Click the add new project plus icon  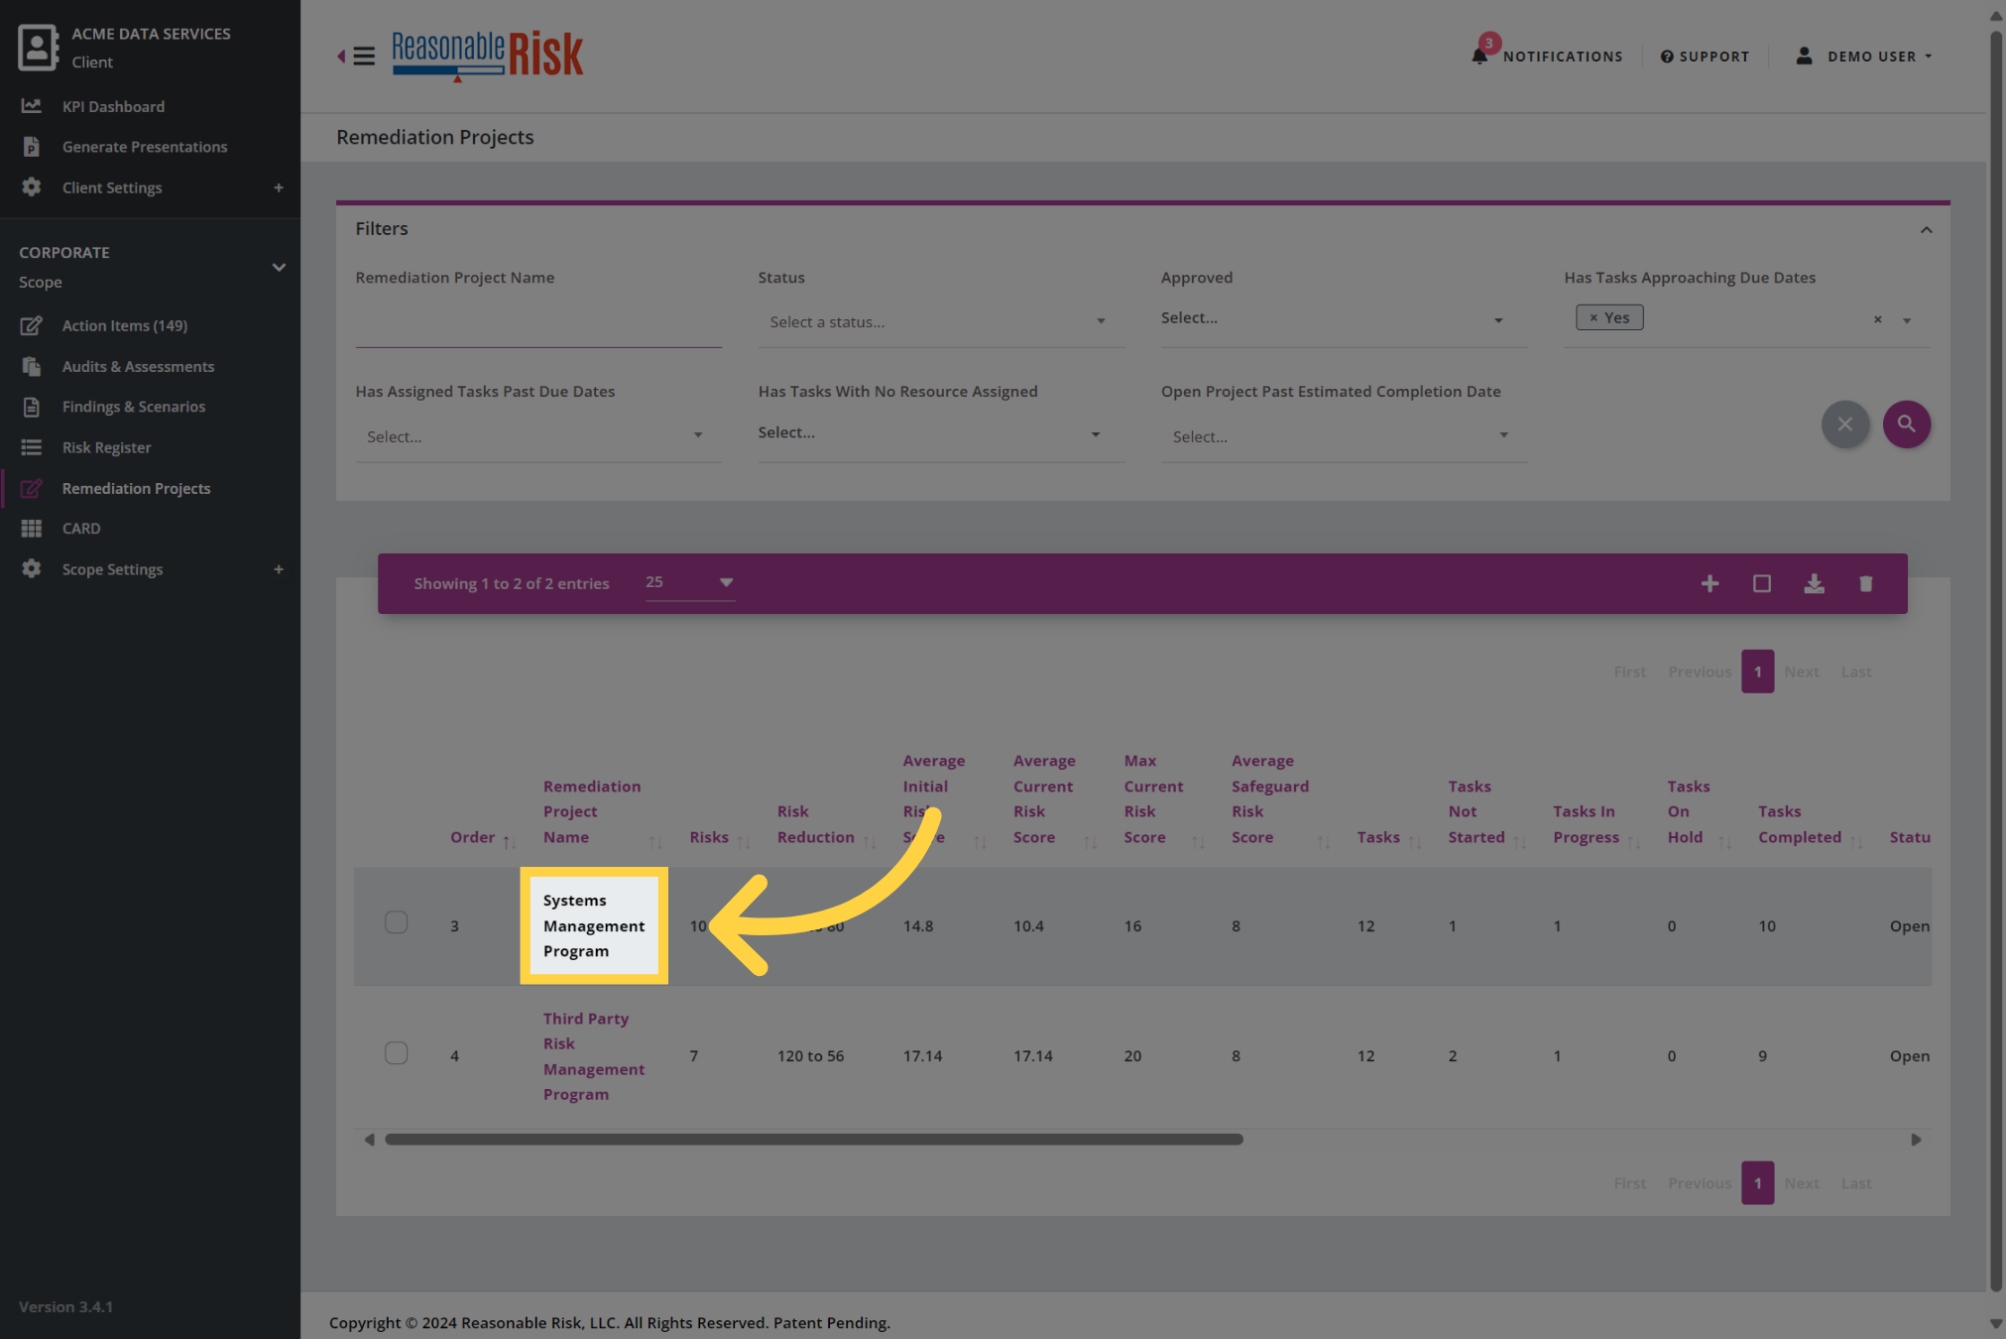(x=1710, y=584)
